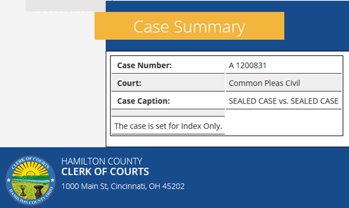This screenshot has height=208, width=349.
Task: Click the blue header area right of Case Summary
Action: [316, 26]
